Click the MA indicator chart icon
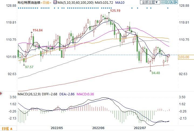Screen dimensions: 194x131 pos(55,2)
